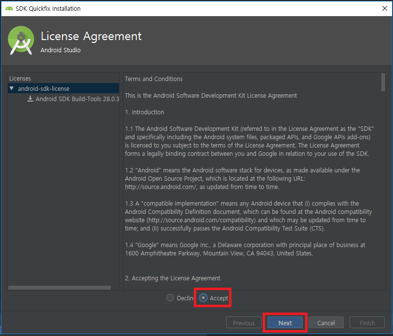The image size is (393, 336).
Task: Click the Cancel button
Action: click(x=326, y=323)
